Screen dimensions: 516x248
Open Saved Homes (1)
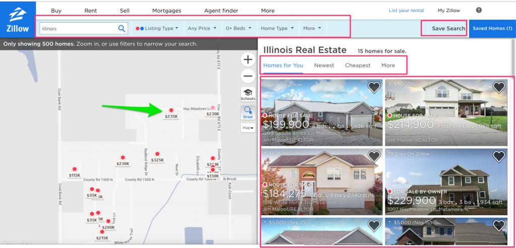[492, 29]
